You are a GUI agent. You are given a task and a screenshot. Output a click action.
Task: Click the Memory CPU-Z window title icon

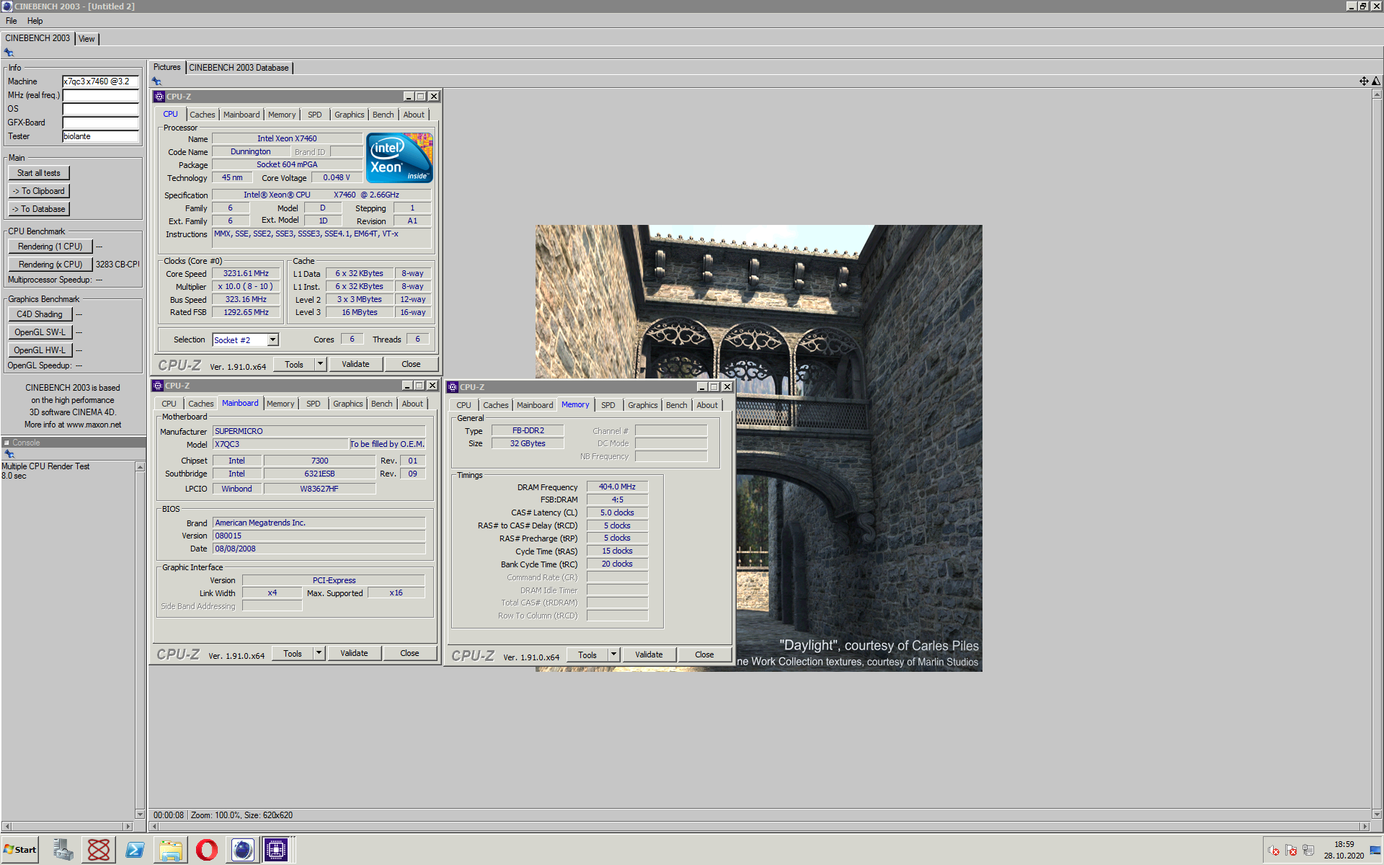click(x=453, y=387)
